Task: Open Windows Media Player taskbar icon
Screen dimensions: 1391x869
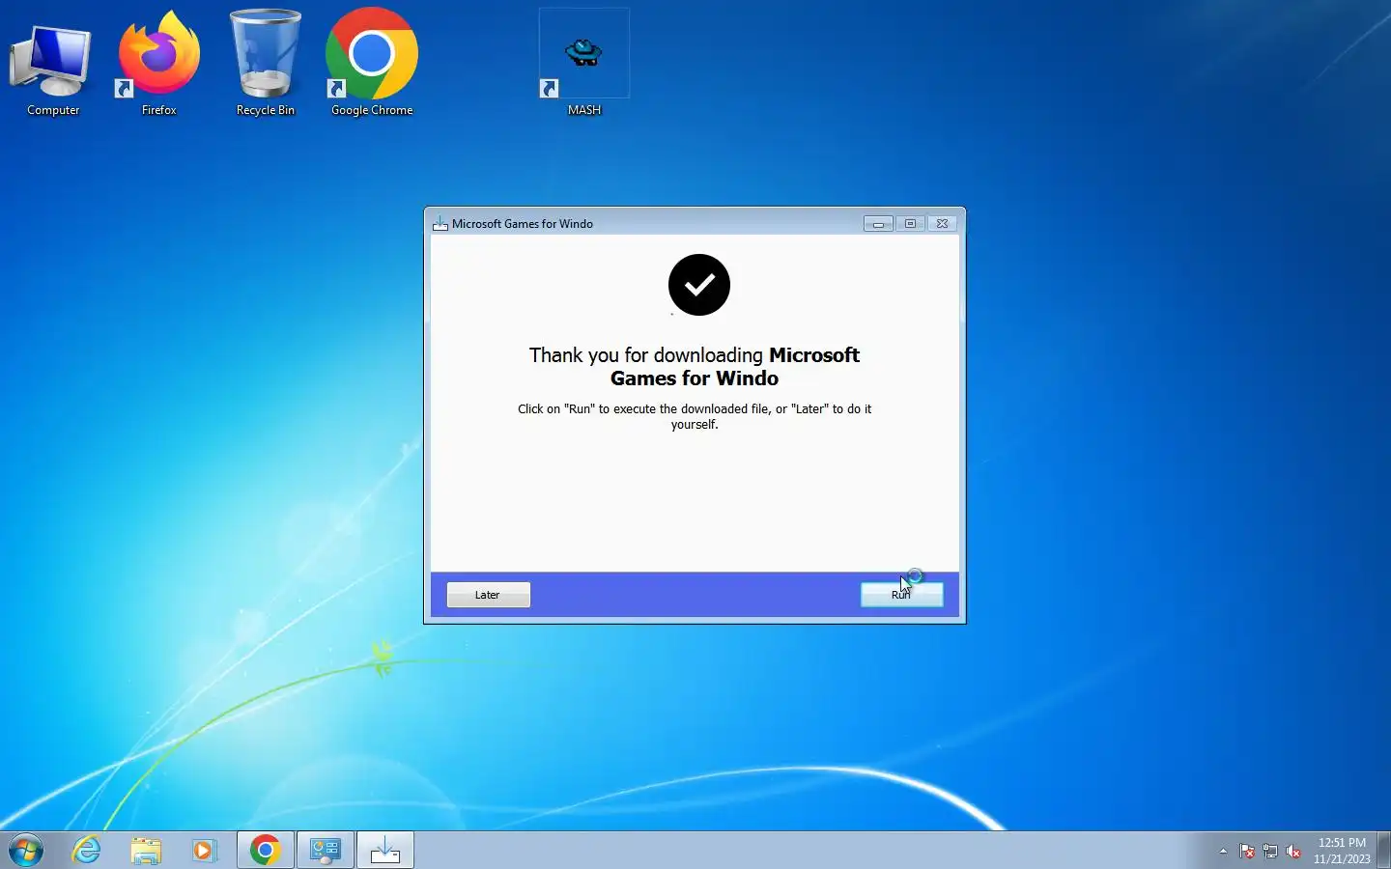Action: point(204,851)
